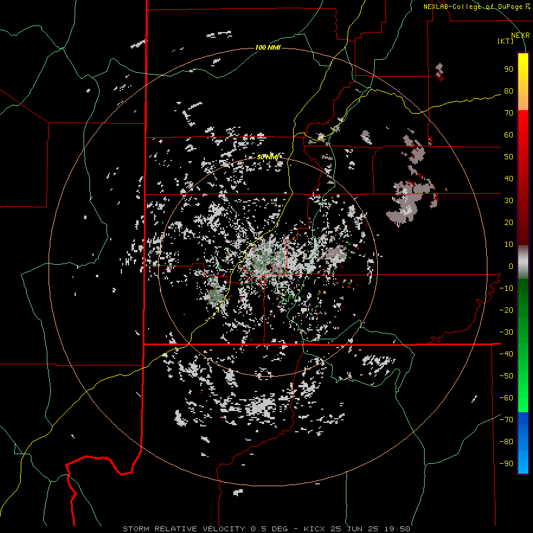
Task: Click the -60 value on velocity scale
Action: pos(506,398)
